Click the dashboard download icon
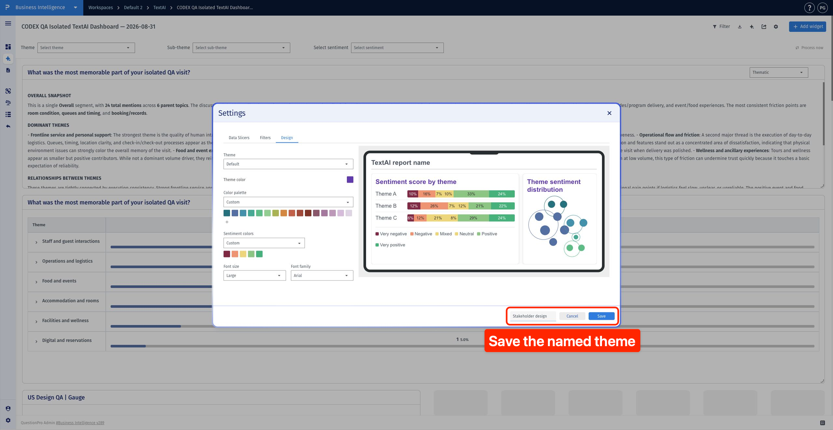The width and height of the screenshot is (833, 430). (740, 27)
